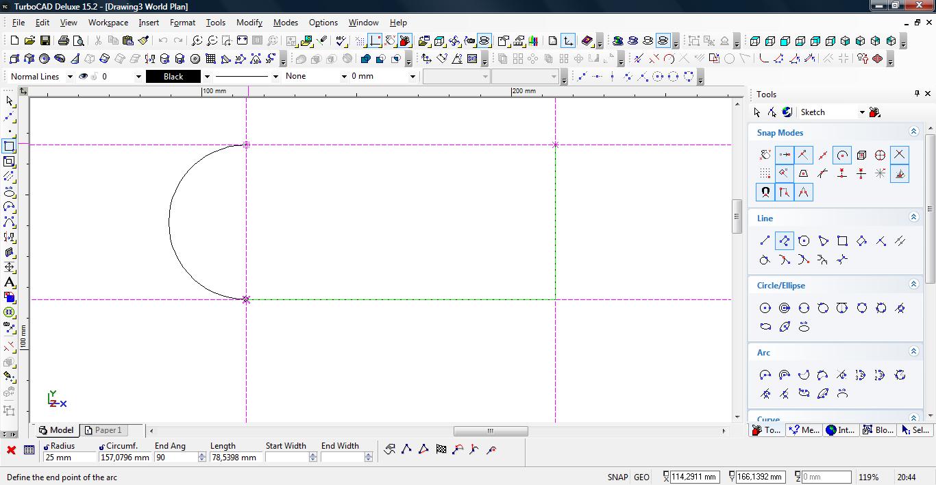Click the Save icon in the toolbar
Screen dimensions: 936x485
[45, 41]
